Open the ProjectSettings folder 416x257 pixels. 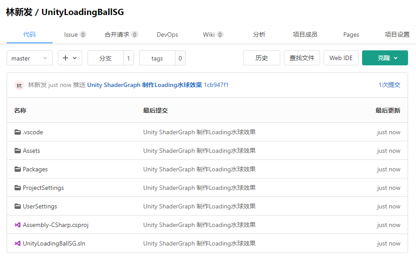43,188
